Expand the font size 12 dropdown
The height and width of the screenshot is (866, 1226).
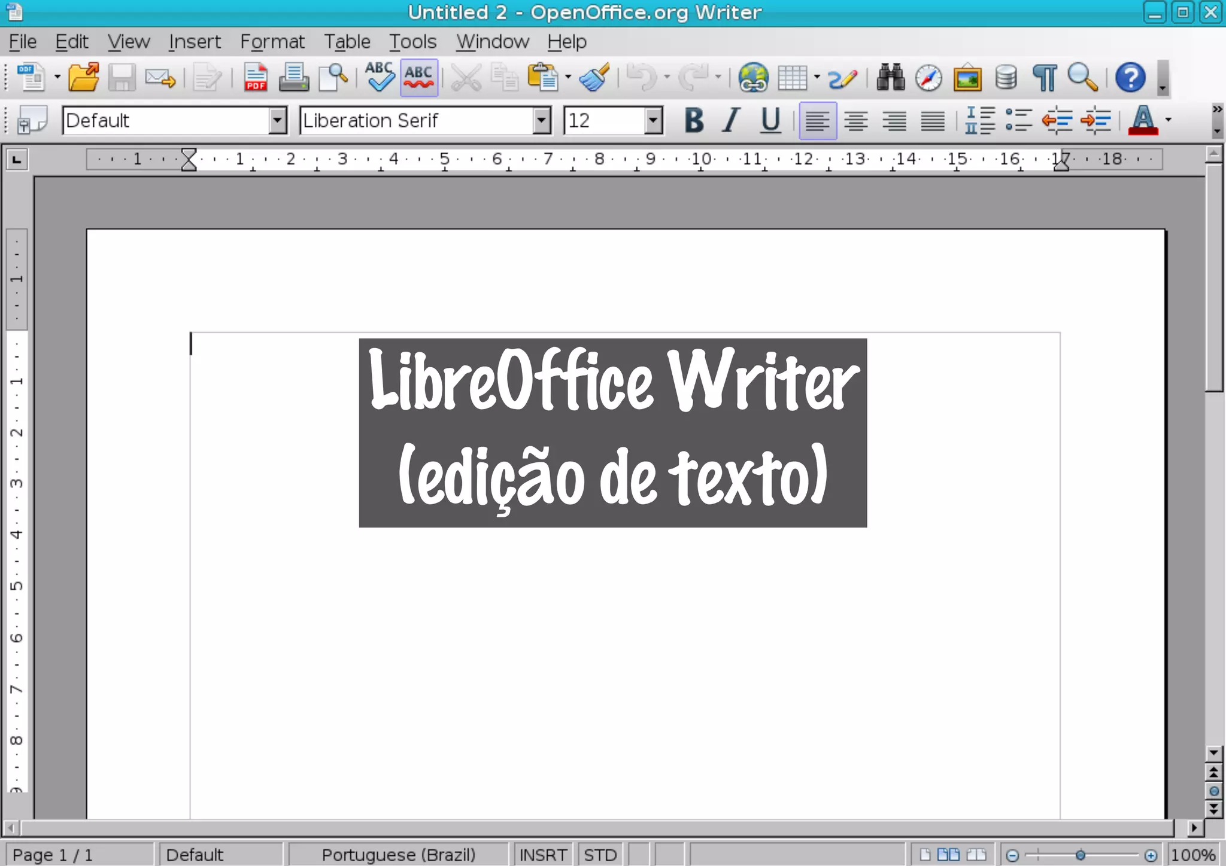pos(654,121)
